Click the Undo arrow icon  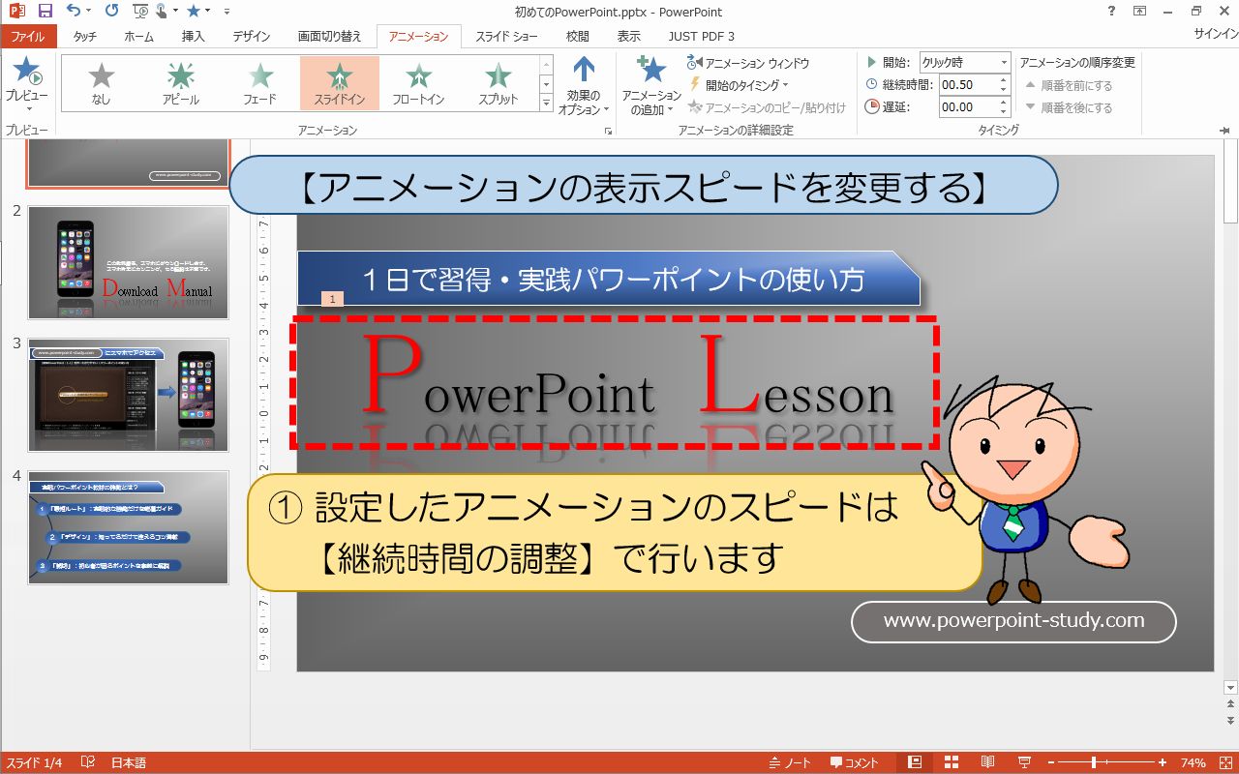(74, 12)
